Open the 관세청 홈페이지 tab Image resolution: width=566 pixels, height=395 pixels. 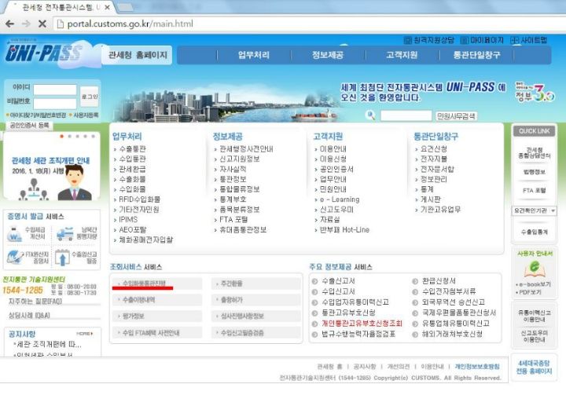[138, 55]
